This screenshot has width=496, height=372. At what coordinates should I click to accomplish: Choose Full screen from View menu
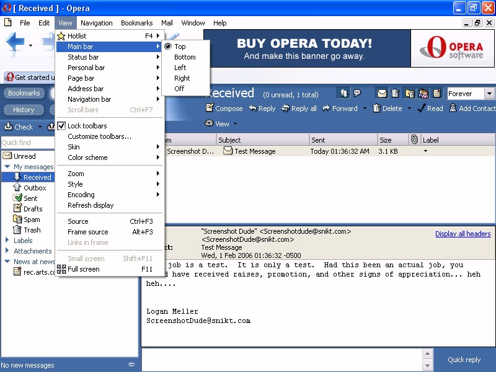tap(84, 269)
